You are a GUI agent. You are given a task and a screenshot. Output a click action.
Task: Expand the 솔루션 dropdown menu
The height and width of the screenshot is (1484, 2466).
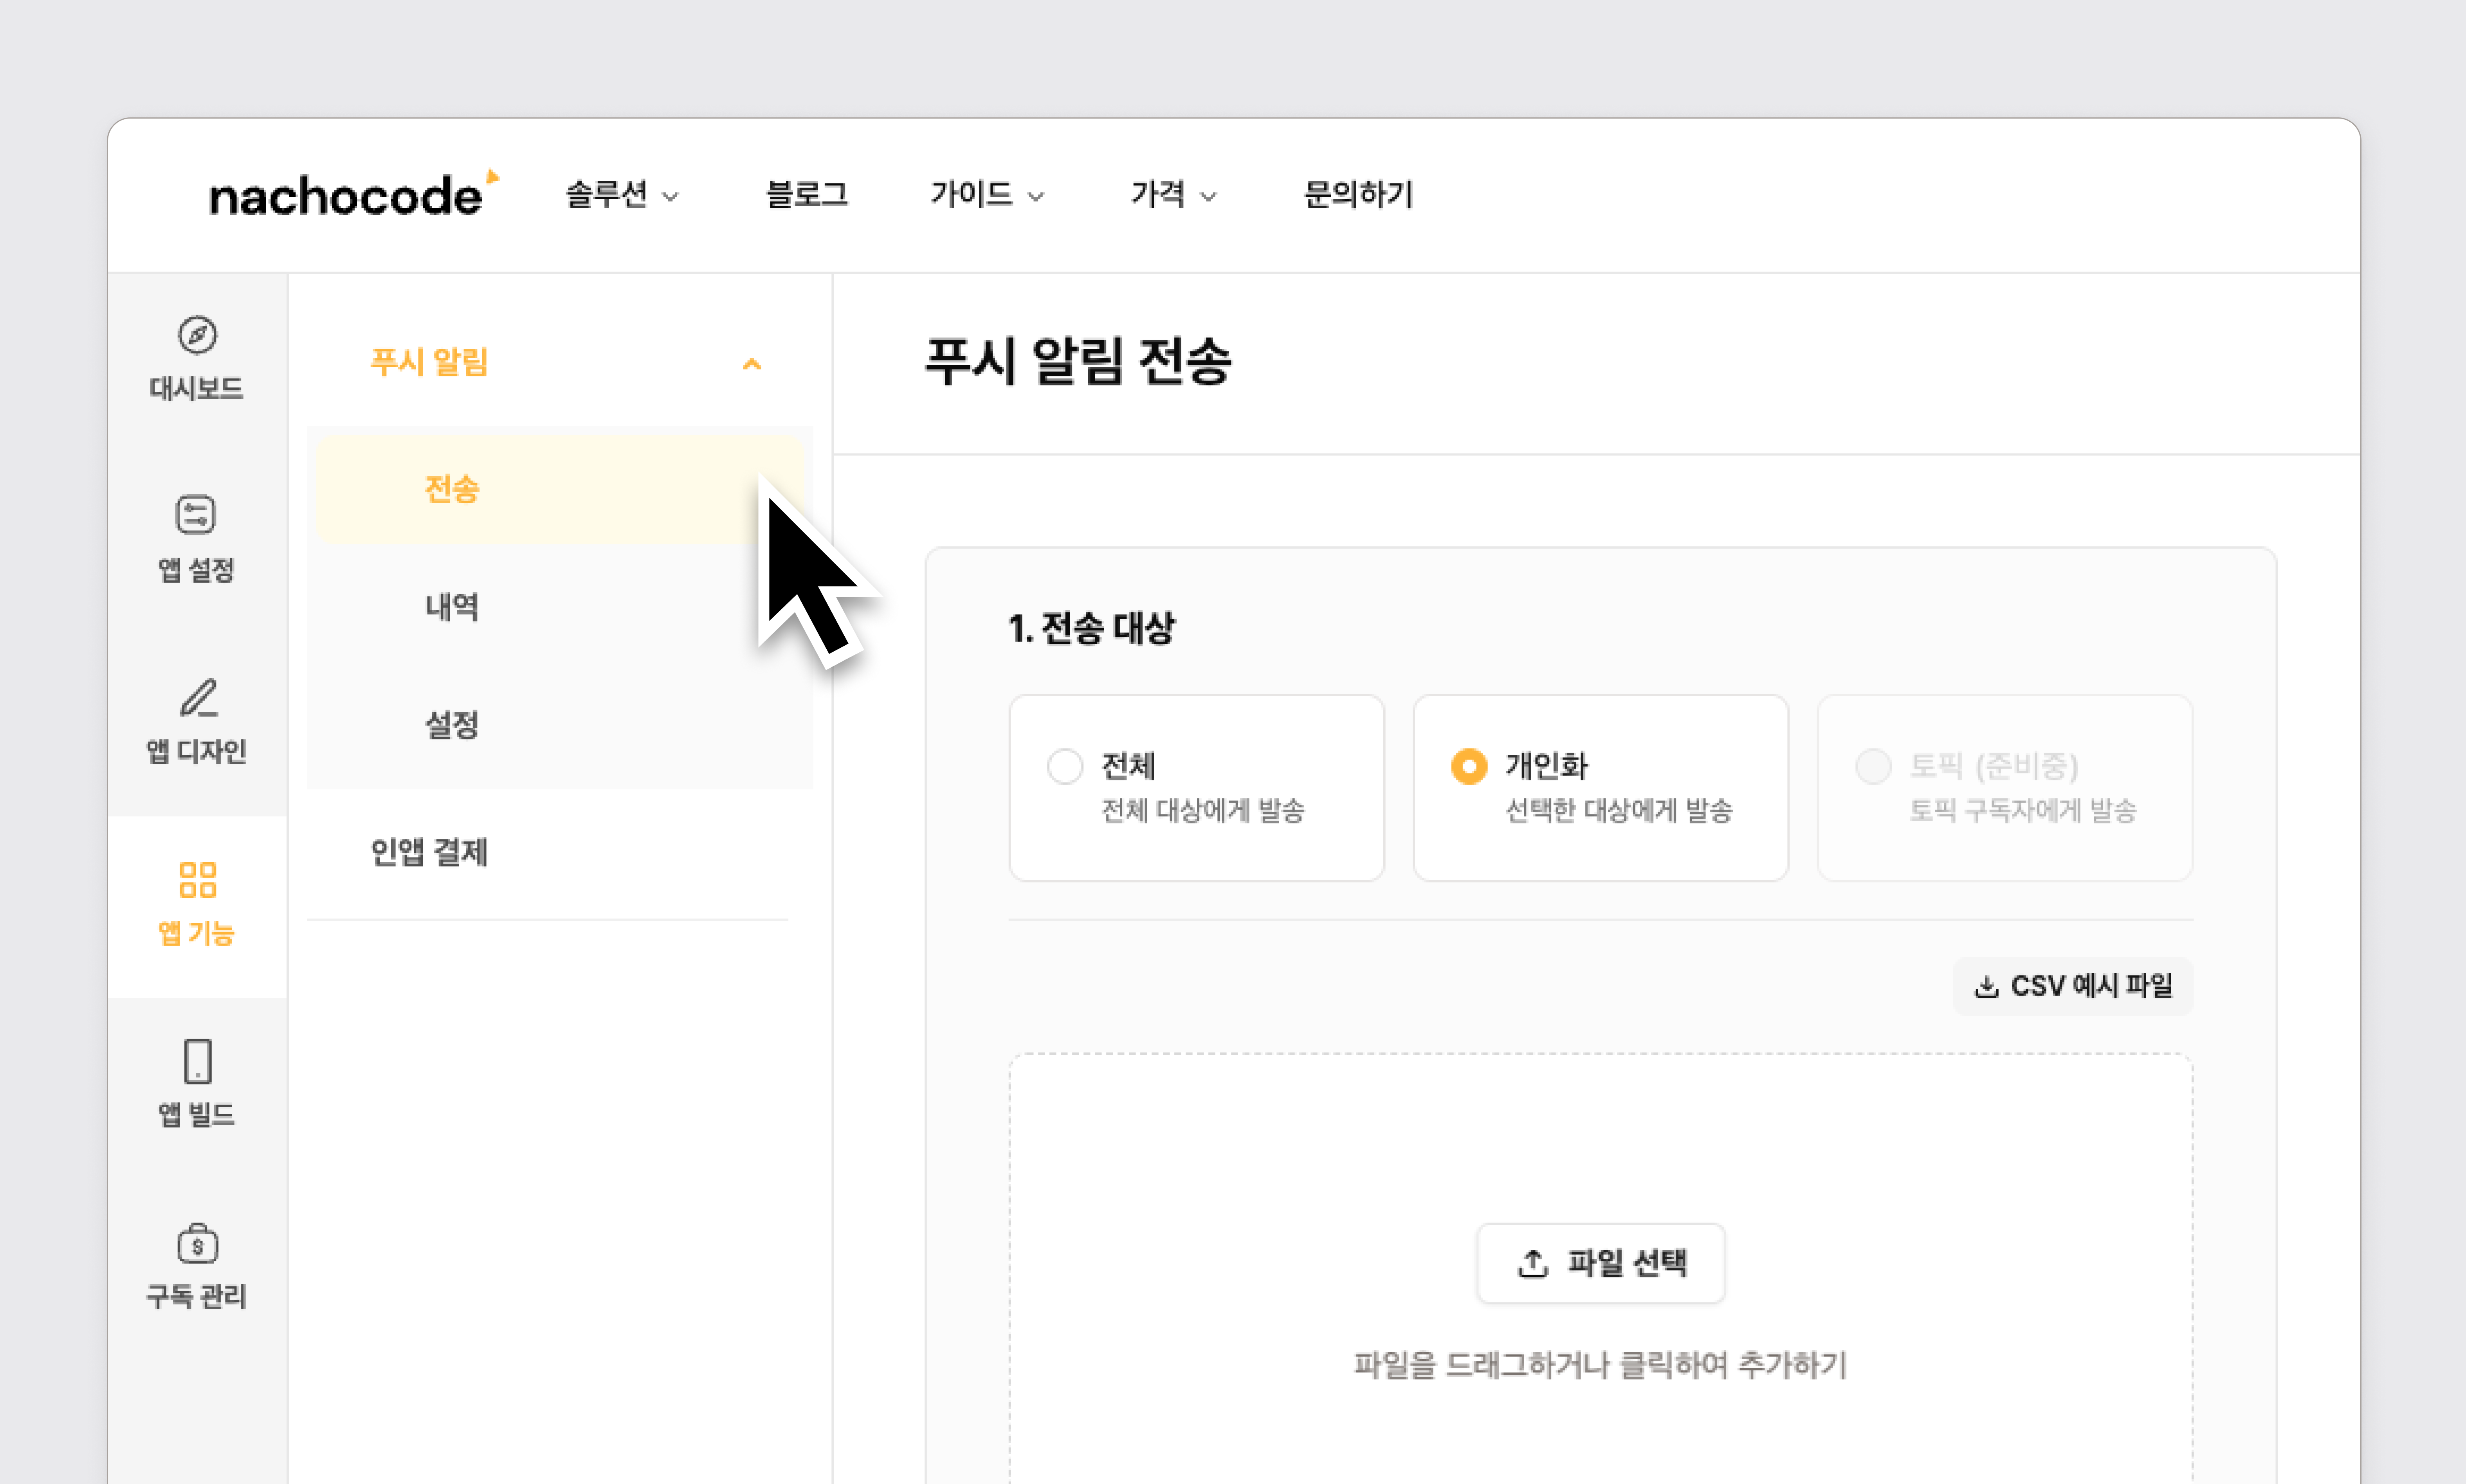point(622,195)
